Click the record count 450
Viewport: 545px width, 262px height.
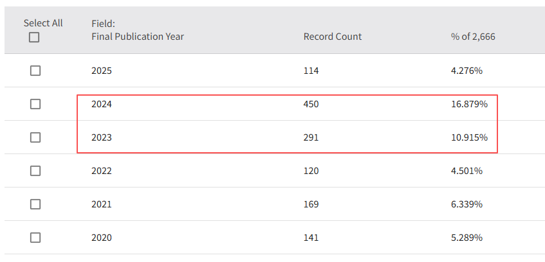tap(311, 104)
